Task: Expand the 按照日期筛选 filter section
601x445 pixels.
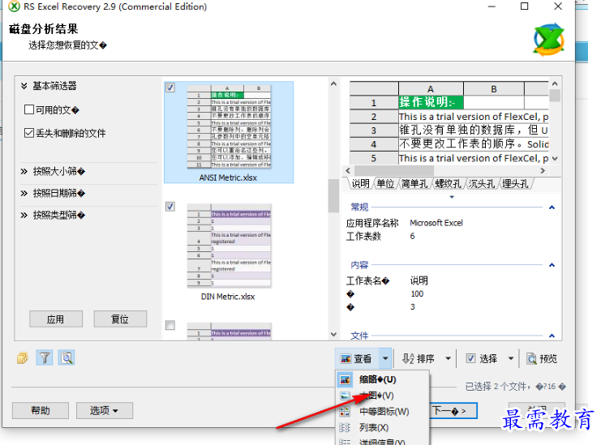Action: coord(24,193)
